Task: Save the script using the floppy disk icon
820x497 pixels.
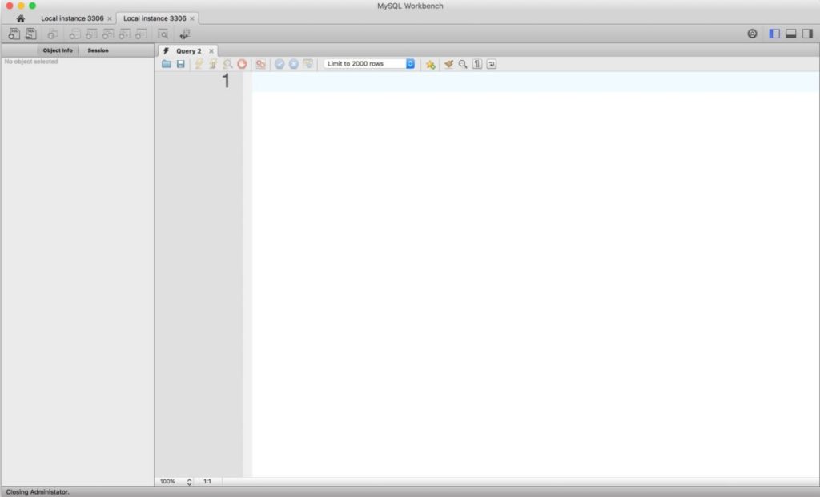Action: click(180, 64)
